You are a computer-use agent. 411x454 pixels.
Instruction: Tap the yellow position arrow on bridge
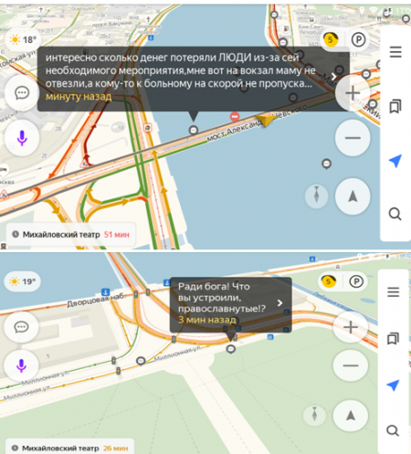[265, 120]
